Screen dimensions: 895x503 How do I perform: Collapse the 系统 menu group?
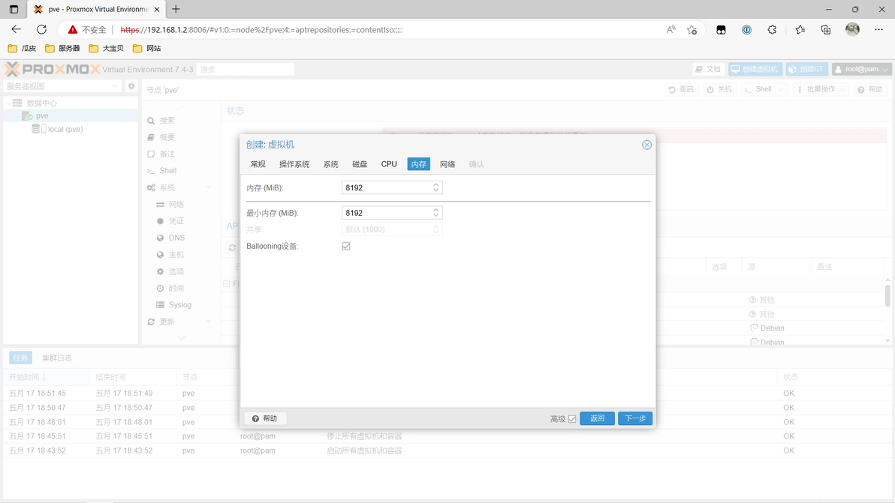click(x=209, y=187)
